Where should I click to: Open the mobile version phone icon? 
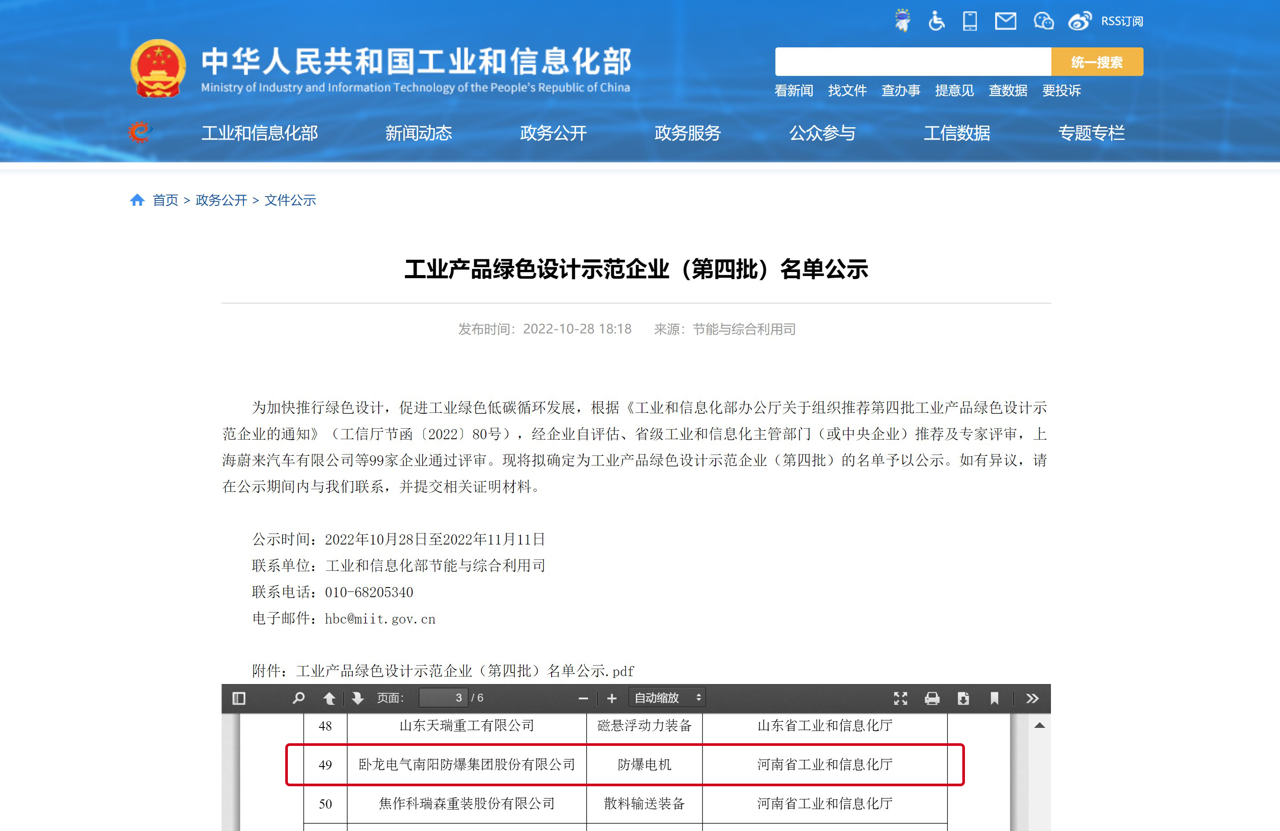coord(970,21)
